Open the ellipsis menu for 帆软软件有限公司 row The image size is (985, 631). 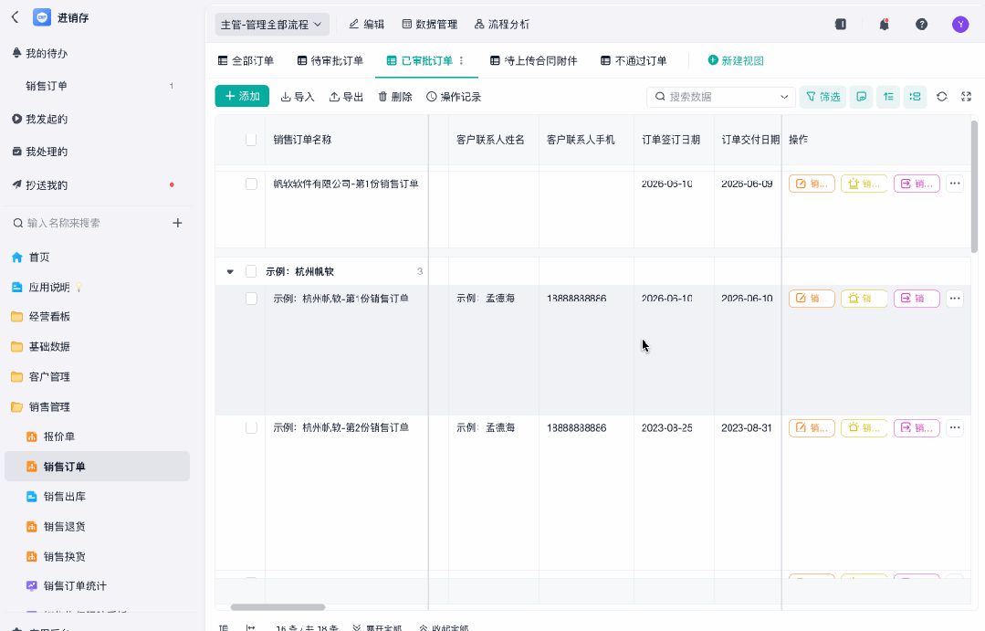tap(955, 184)
